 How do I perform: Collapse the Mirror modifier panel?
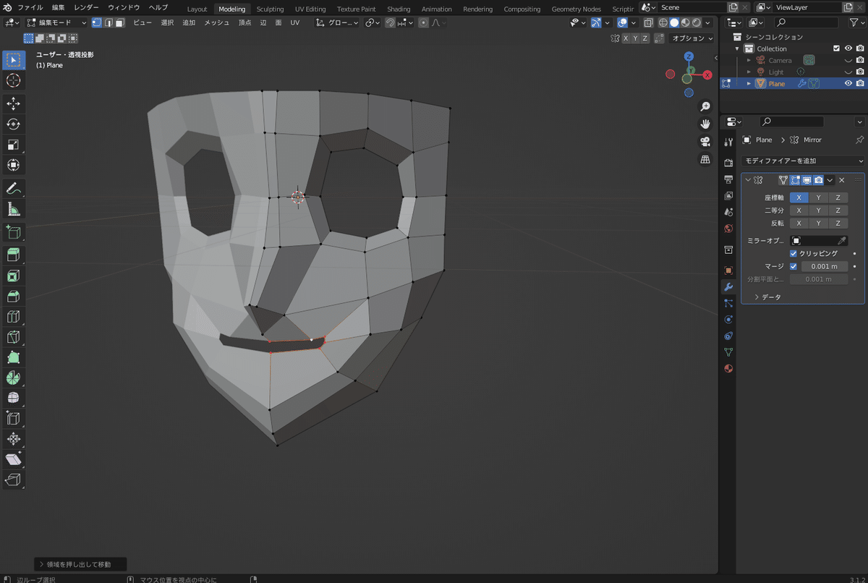click(749, 180)
